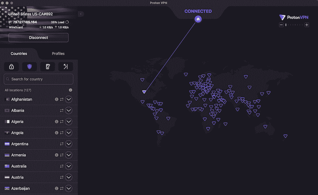Click the globe icon in Armenia row
The image size is (318, 195).
(56, 155)
